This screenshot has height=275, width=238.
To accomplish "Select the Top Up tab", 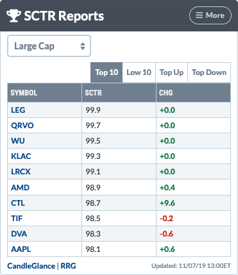I will click(x=171, y=72).
